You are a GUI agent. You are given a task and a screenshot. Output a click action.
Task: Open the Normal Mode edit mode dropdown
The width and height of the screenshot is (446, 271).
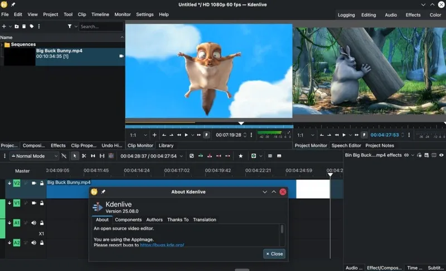(x=35, y=156)
